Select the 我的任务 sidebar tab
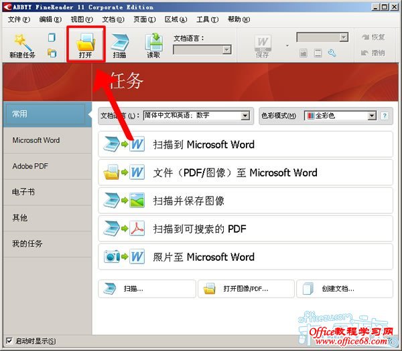Viewport: 402px width, 351px height. pos(48,244)
